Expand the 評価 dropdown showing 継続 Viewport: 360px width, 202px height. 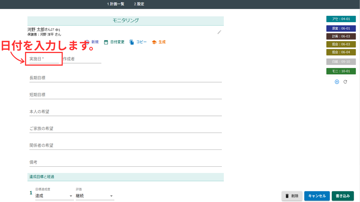point(95,196)
